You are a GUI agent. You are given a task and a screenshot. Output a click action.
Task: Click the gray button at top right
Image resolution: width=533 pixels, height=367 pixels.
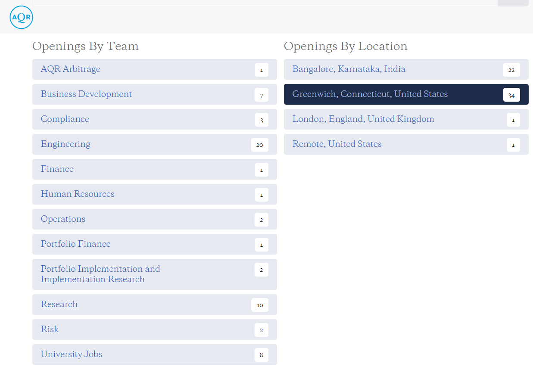(x=513, y=3)
